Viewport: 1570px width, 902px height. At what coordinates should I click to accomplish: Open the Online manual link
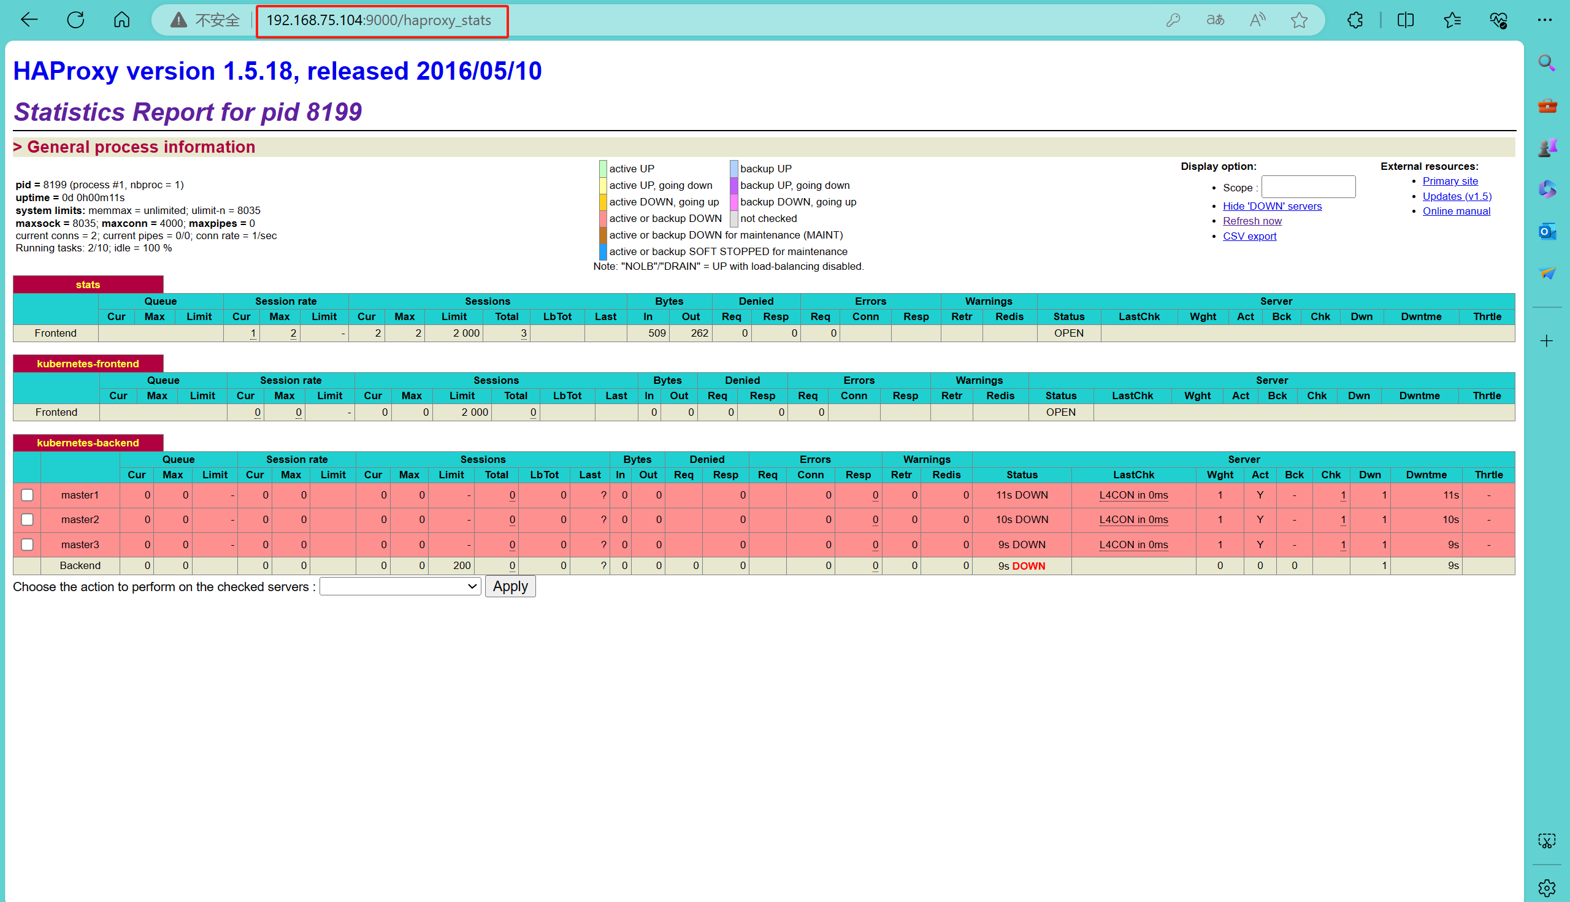1456,212
